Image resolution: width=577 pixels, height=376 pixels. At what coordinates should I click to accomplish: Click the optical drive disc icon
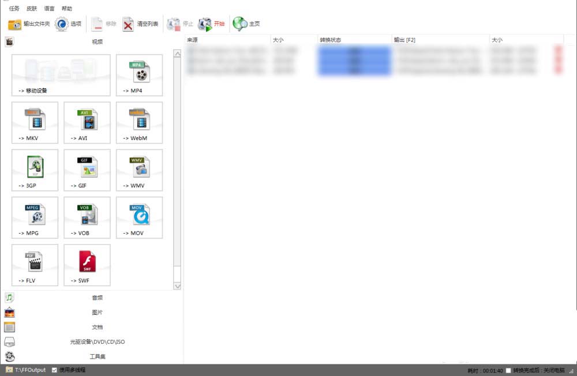click(10, 342)
